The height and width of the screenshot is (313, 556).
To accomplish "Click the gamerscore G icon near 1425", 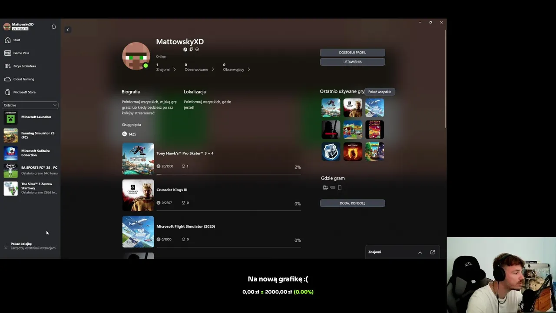I will (124, 134).
